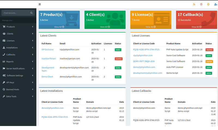Open the Licenses sidebar menu item
Viewport: 218px width, 130px height.
click(x=18, y=40)
